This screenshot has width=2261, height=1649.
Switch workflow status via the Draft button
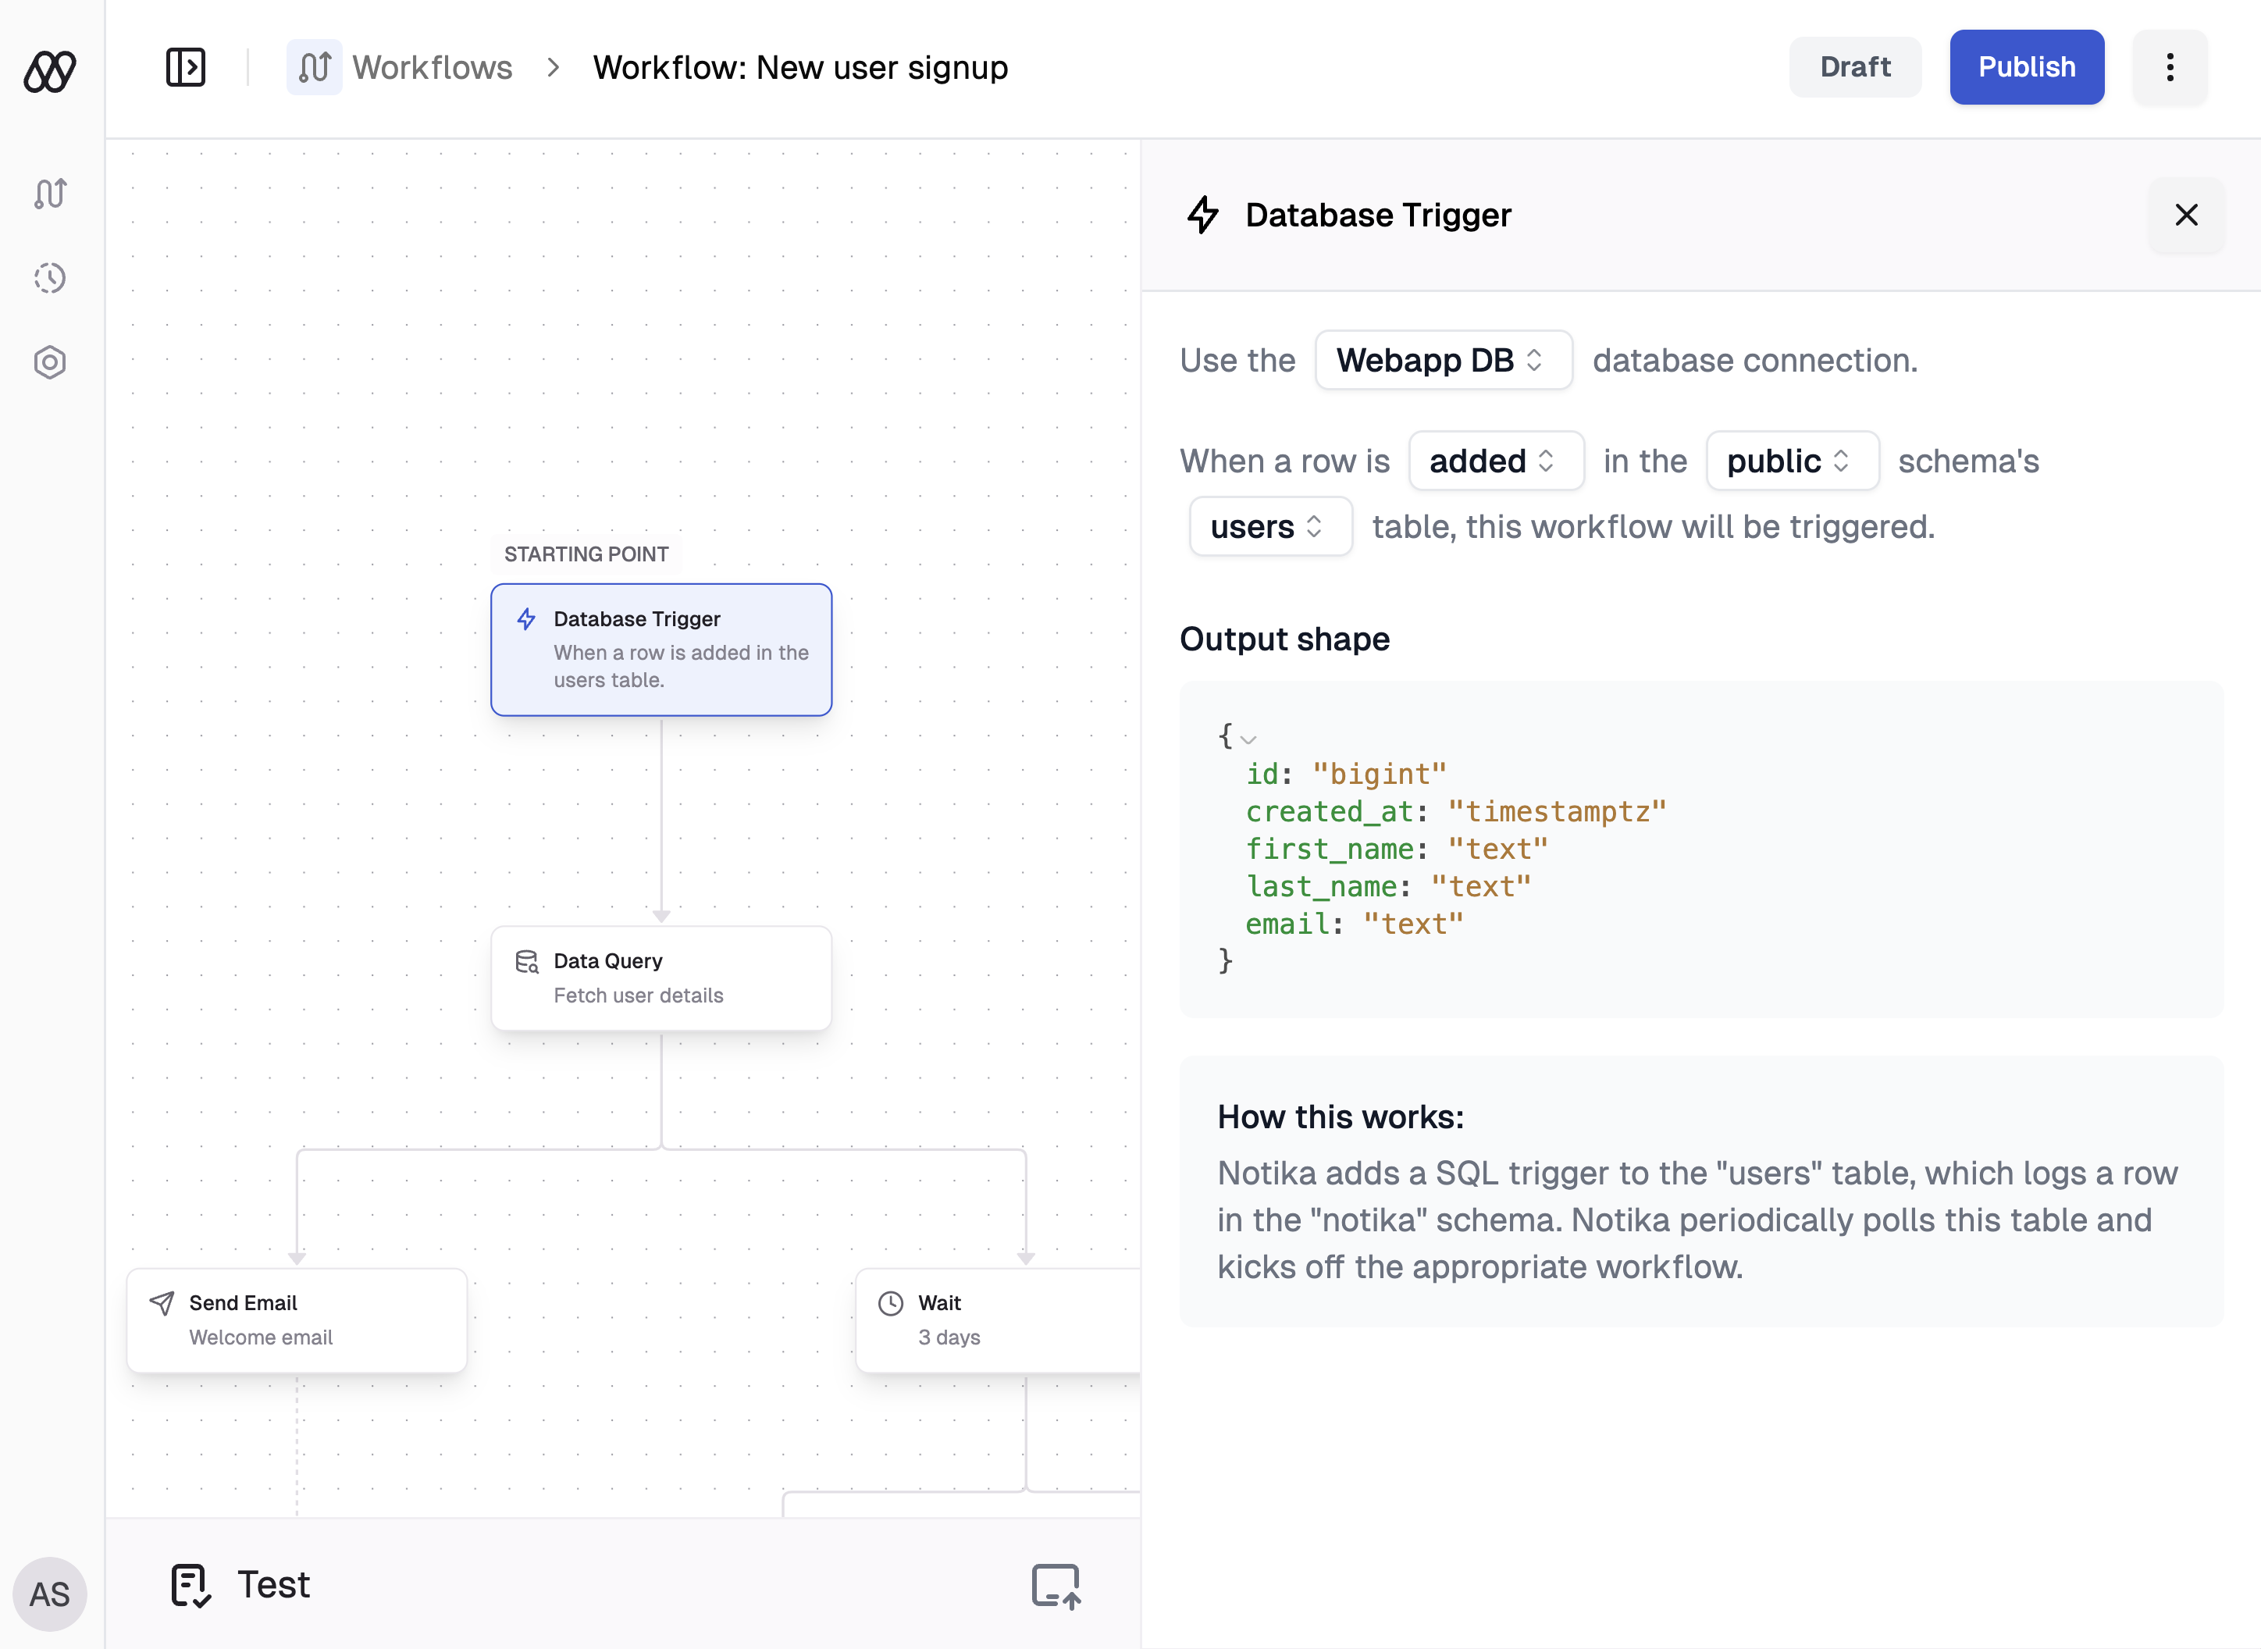coord(1855,67)
